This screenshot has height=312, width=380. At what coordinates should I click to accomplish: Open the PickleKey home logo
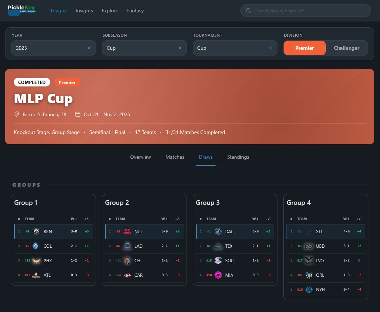(22, 11)
